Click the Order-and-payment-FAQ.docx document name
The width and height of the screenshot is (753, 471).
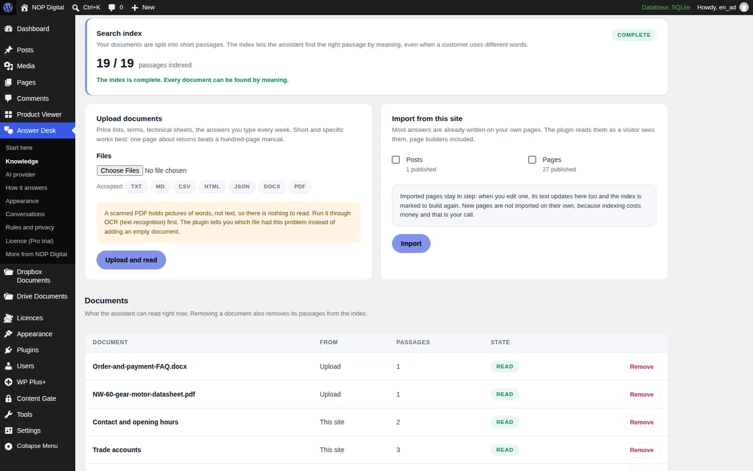pos(140,366)
